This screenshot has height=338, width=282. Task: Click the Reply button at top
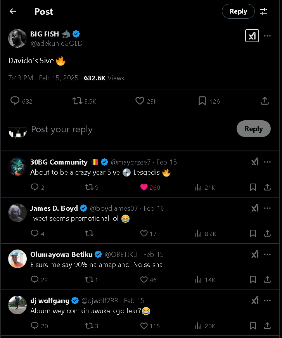pyautogui.click(x=238, y=11)
